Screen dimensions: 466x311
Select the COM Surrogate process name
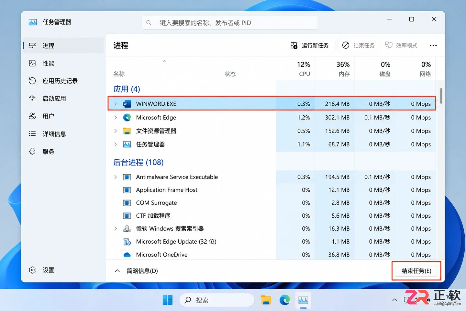156,203
